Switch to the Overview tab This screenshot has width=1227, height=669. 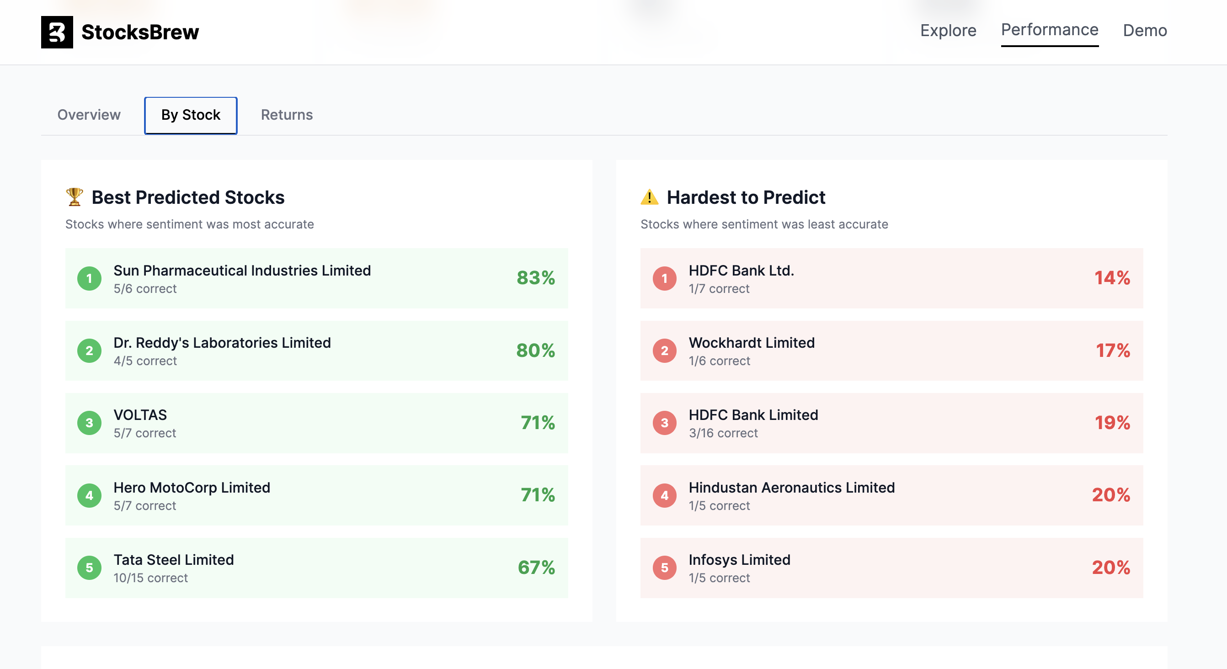[89, 115]
